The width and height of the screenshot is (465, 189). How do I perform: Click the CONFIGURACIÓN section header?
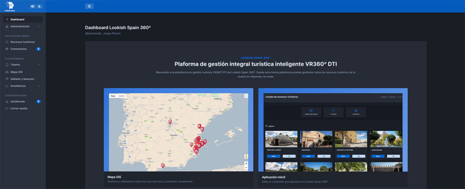[16, 95]
